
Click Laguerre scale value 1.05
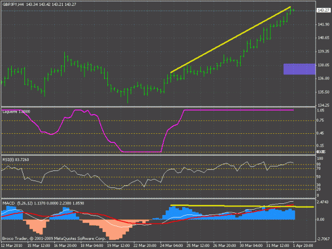[x=320, y=110]
